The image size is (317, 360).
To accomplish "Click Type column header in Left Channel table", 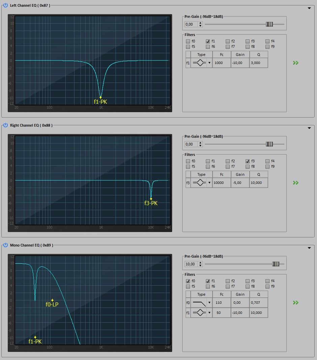I will coord(201,55).
